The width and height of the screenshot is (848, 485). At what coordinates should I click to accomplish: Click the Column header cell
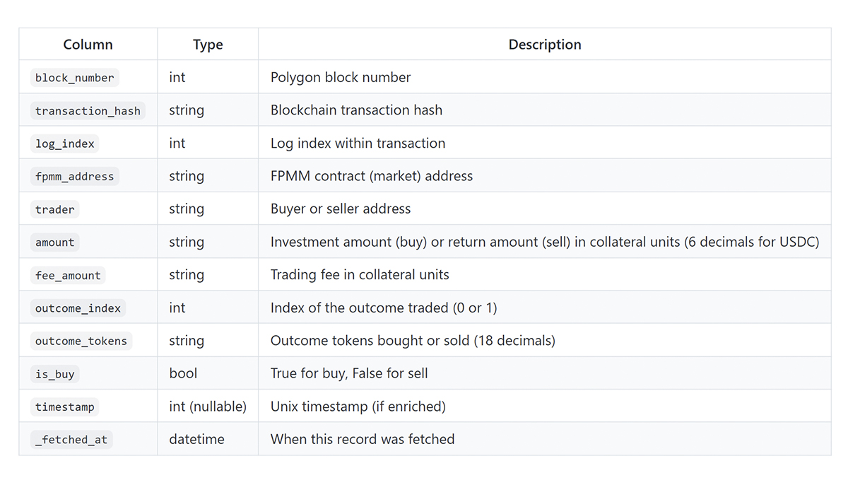pyautogui.click(x=88, y=45)
